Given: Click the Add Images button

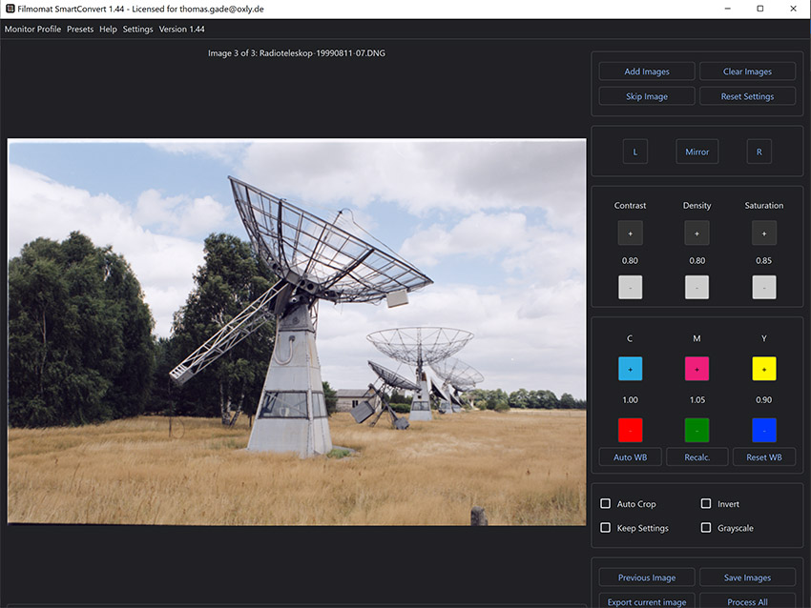Looking at the screenshot, I should pos(647,71).
